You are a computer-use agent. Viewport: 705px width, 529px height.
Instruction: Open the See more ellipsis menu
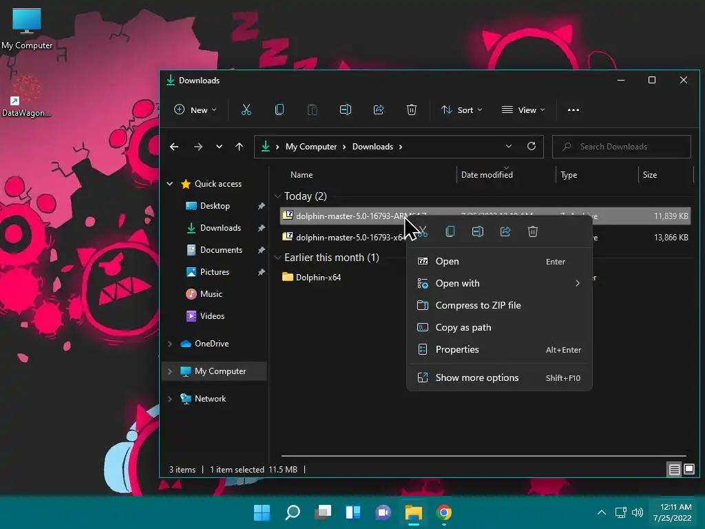(574, 110)
